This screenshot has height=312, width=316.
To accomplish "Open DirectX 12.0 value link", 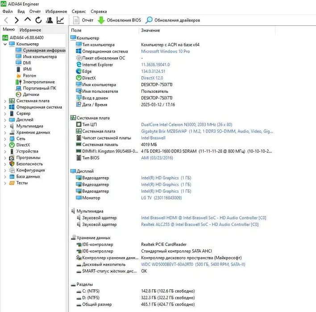I will click(x=152, y=78).
